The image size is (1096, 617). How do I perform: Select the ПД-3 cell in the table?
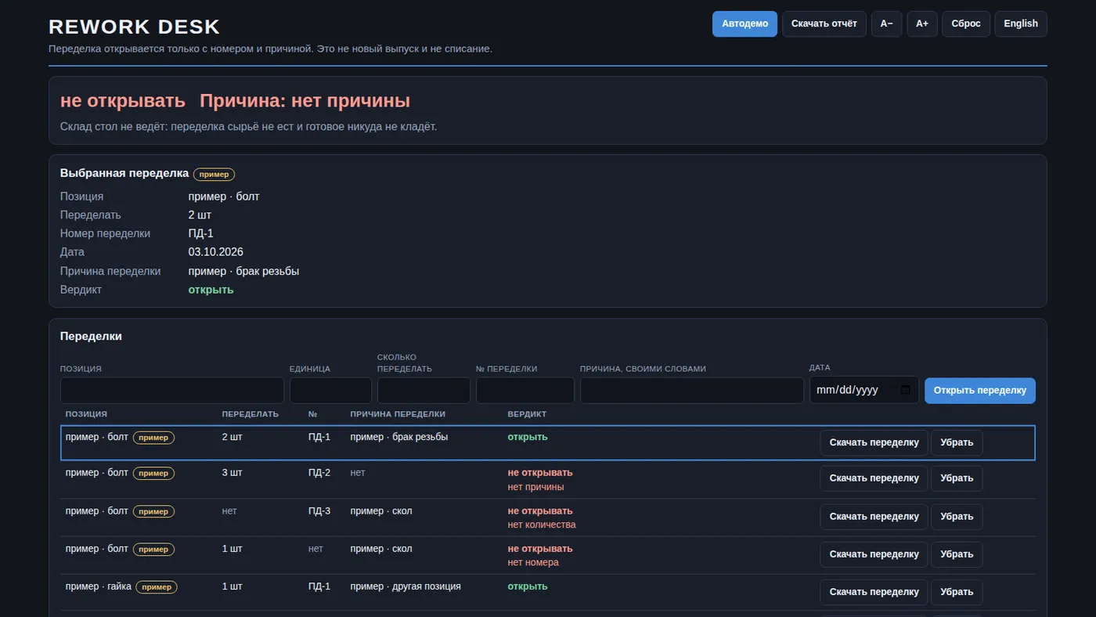(x=319, y=511)
